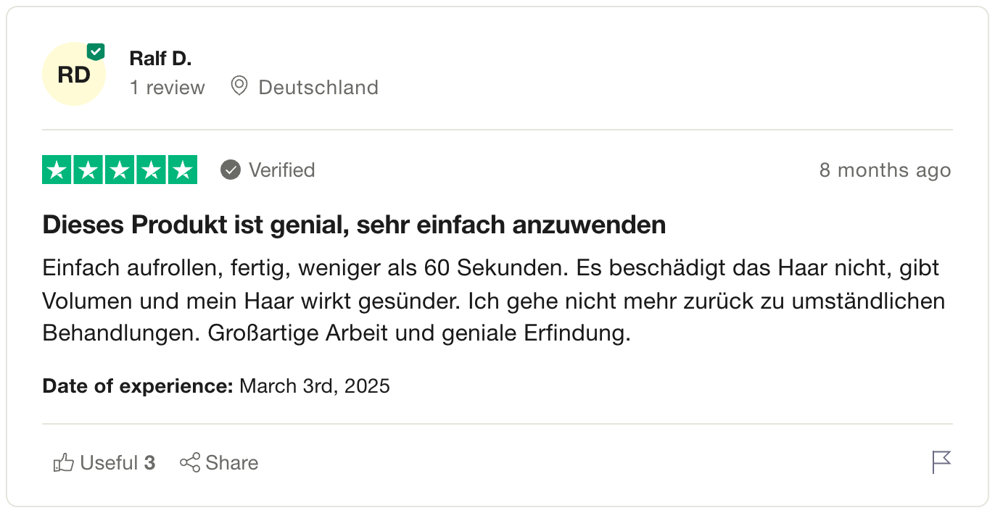This screenshot has width=995, height=513.
Task: Click the grey Verified checkmark icon
Action: point(231,170)
